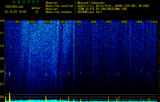Click the ICOM IC-575 receiver text

(x=86, y=9)
